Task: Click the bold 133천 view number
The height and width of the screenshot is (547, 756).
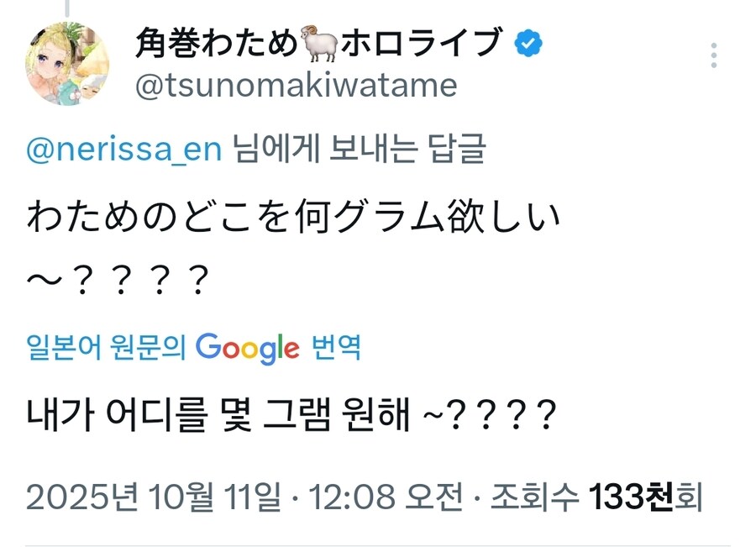Action: click(632, 498)
